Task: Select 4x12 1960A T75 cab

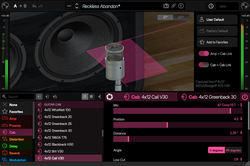Action: pyautogui.click(x=68, y=137)
